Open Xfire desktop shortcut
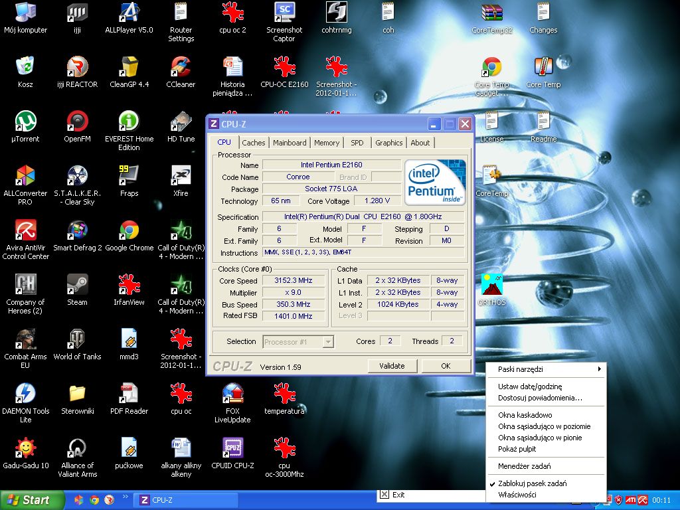This screenshot has width=680, height=510. pos(181,182)
